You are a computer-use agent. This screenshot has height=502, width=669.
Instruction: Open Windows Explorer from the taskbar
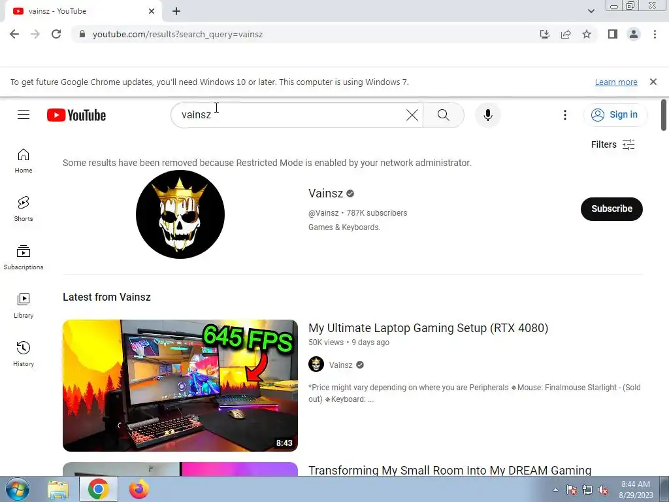(x=58, y=489)
